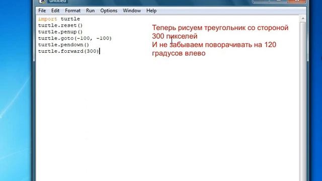This screenshot has width=322, height=181.
Task: Click the 'untitled' window title
Action: tap(57, 1)
